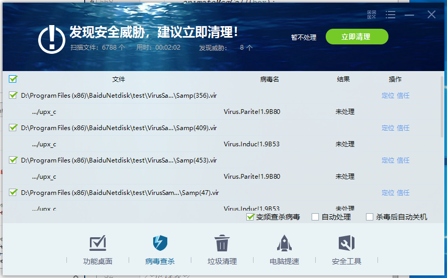This screenshot has height=278, width=447.
Task: Click 未处理 status under Samp(453).vir
Action: [x=345, y=177]
